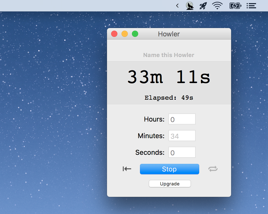This screenshot has height=214, width=268.
Task: Click the Hours input field
Action: coord(182,119)
